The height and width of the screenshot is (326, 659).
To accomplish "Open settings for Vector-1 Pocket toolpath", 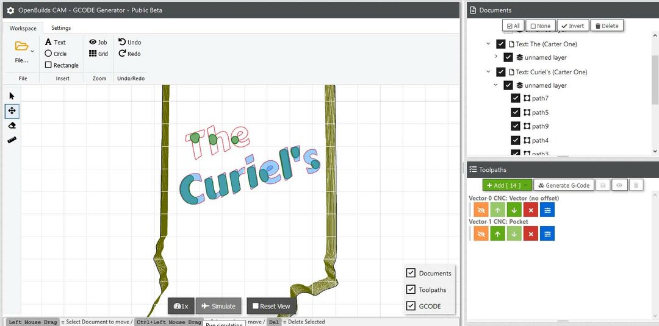I will [x=547, y=233].
